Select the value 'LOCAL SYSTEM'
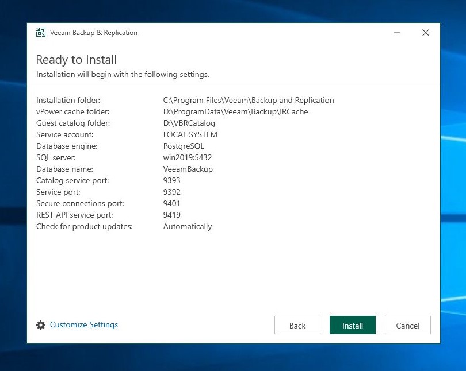This screenshot has width=466, height=371. click(x=190, y=134)
